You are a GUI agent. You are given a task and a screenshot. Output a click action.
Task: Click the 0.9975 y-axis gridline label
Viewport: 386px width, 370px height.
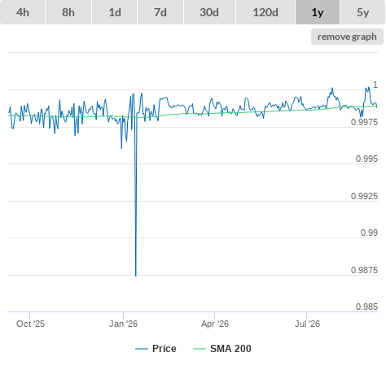coord(364,122)
